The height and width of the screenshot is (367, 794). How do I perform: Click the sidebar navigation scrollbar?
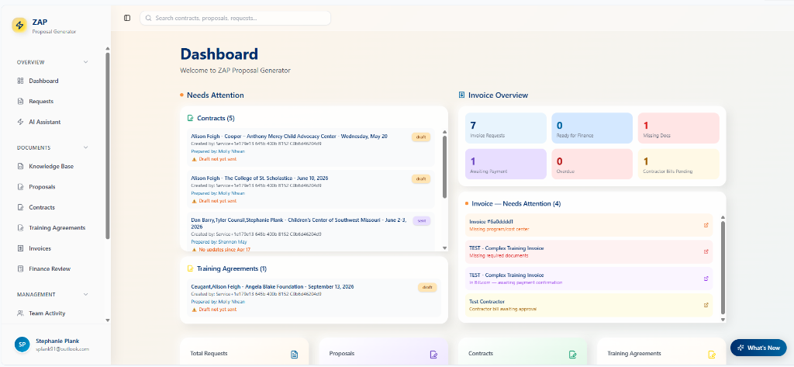pyautogui.click(x=107, y=146)
